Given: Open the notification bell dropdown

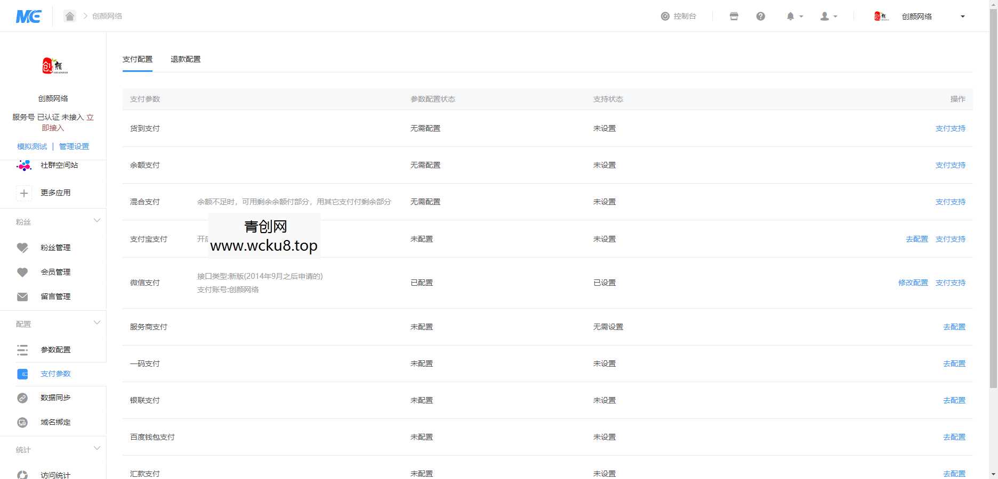Looking at the screenshot, I should (x=794, y=16).
